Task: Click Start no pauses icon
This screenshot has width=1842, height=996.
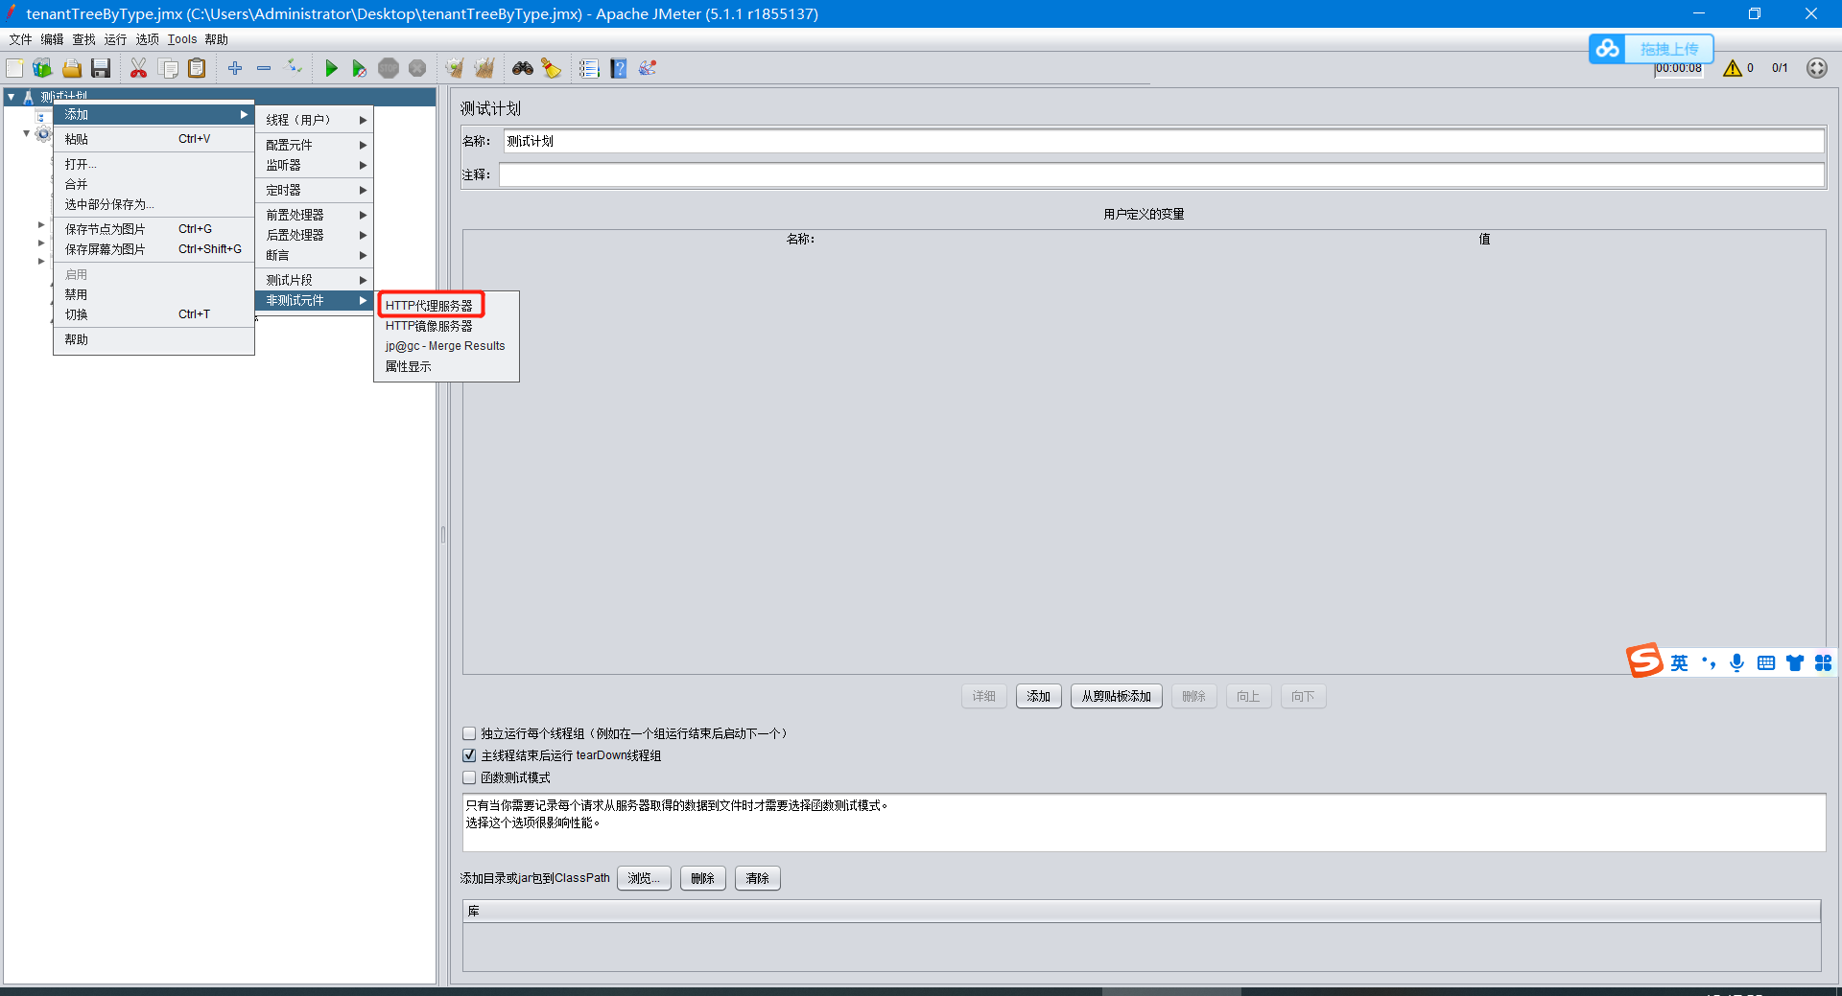Action: (x=360, y=68)
